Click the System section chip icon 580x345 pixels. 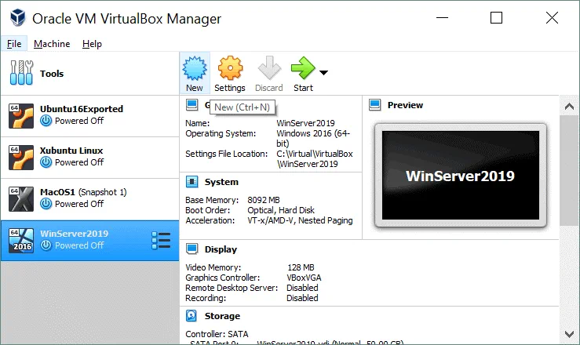coord(192,182)
